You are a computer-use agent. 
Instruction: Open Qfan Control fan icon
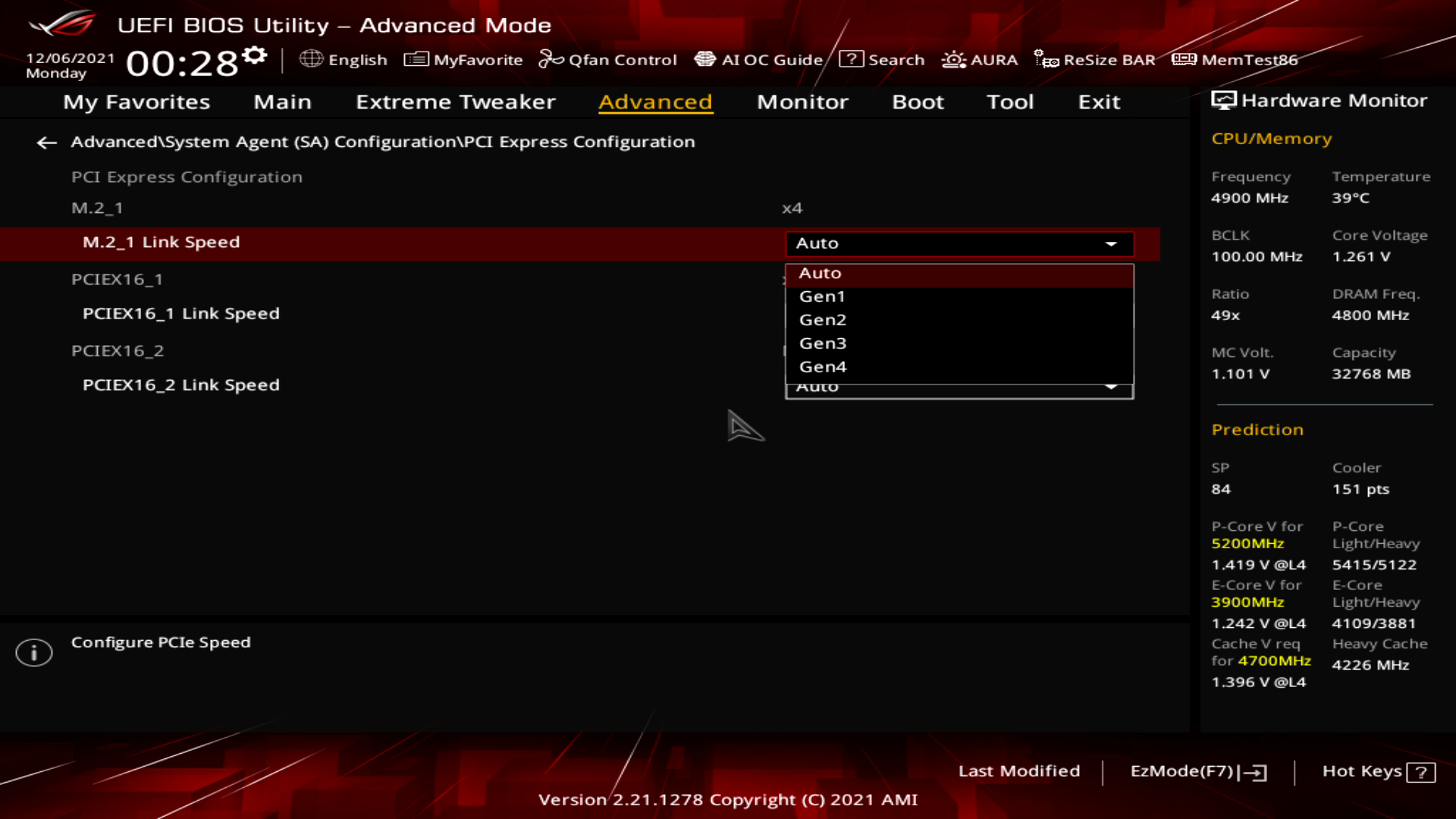(551, 59)
